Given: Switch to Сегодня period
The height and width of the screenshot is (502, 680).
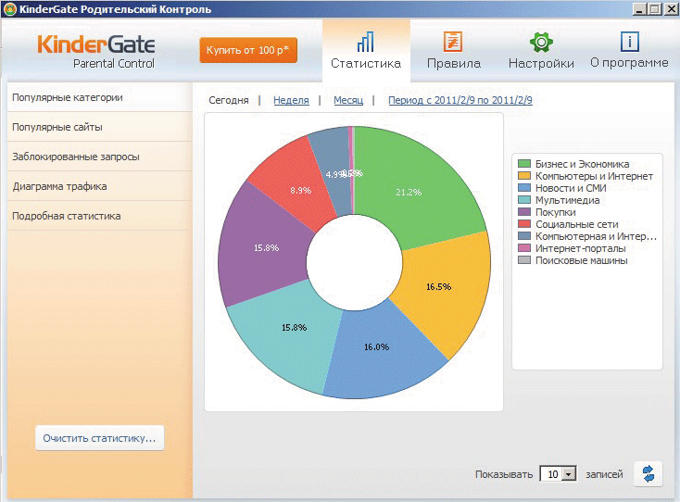Looking at the screenshot, I should [x=229, y=100].
